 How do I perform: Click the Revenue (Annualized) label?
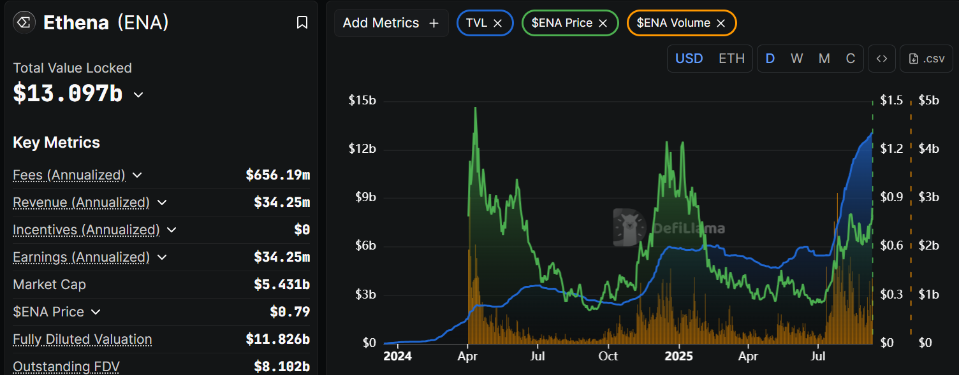pyautogui.click(x=81, y=202)
